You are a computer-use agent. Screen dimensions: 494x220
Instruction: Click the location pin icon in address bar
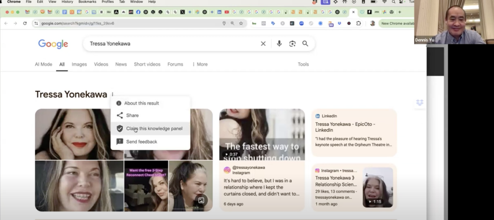tap(224, 23)
